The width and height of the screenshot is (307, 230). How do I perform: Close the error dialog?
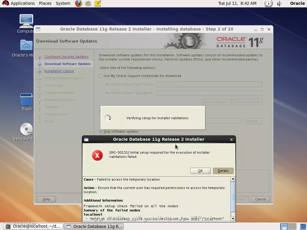(x=231, y=140)
